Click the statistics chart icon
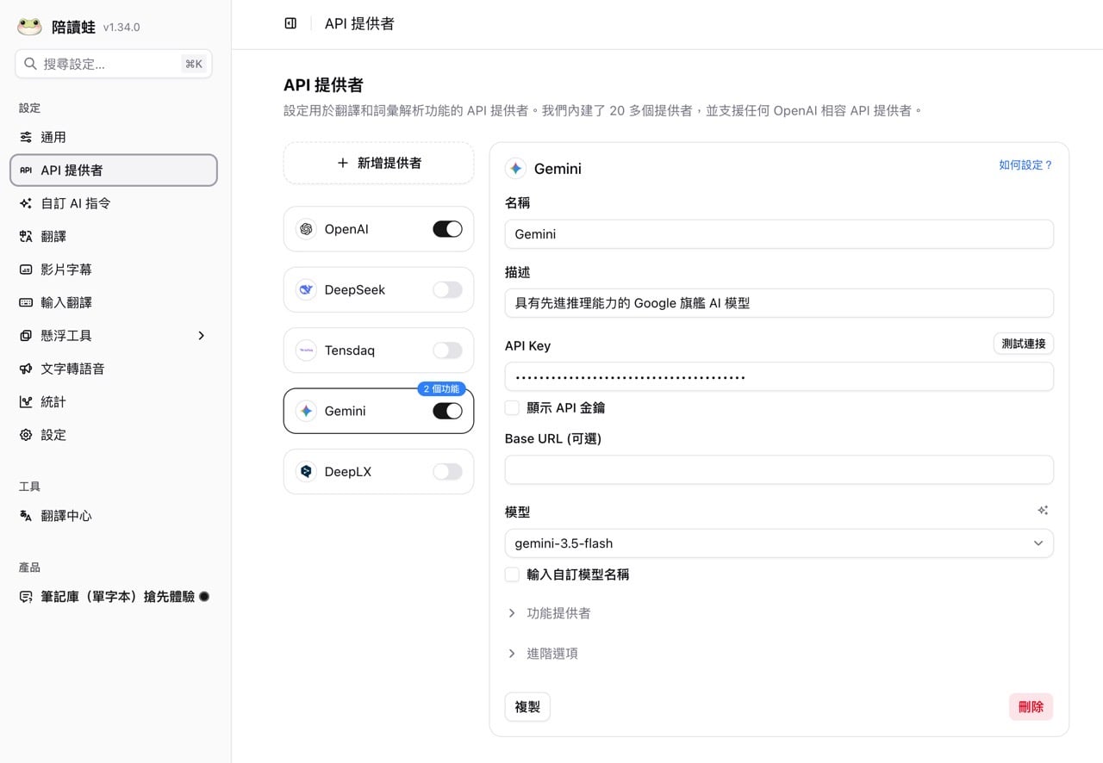Image resolution: width=1103 pixels, height=763 pixels. [26, 401]
